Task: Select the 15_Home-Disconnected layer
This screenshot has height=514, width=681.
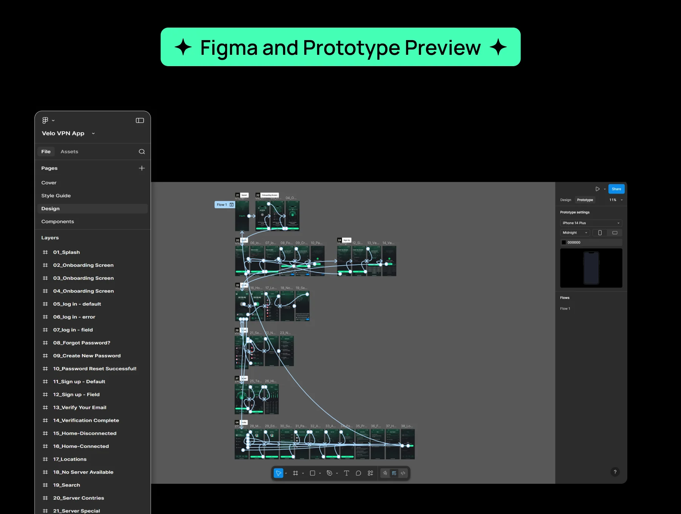Action: [85, 433]
